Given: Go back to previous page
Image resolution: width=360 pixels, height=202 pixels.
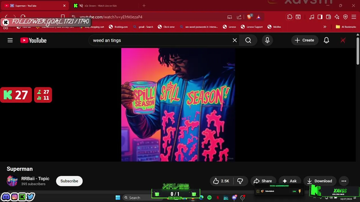Looking at the screenshot, I should tap(6, 17).
